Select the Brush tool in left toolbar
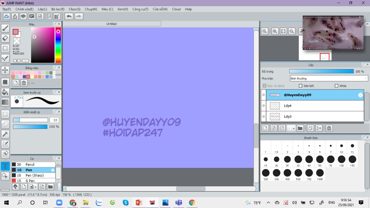The image size is (370, 208). 5,28
